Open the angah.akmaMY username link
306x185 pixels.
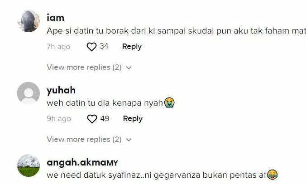point(82,162)
